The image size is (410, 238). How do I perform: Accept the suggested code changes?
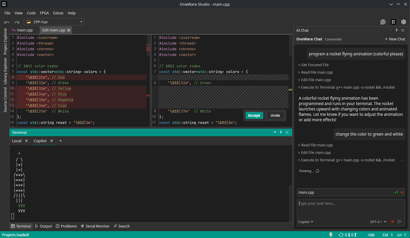[x=254, y=115]
